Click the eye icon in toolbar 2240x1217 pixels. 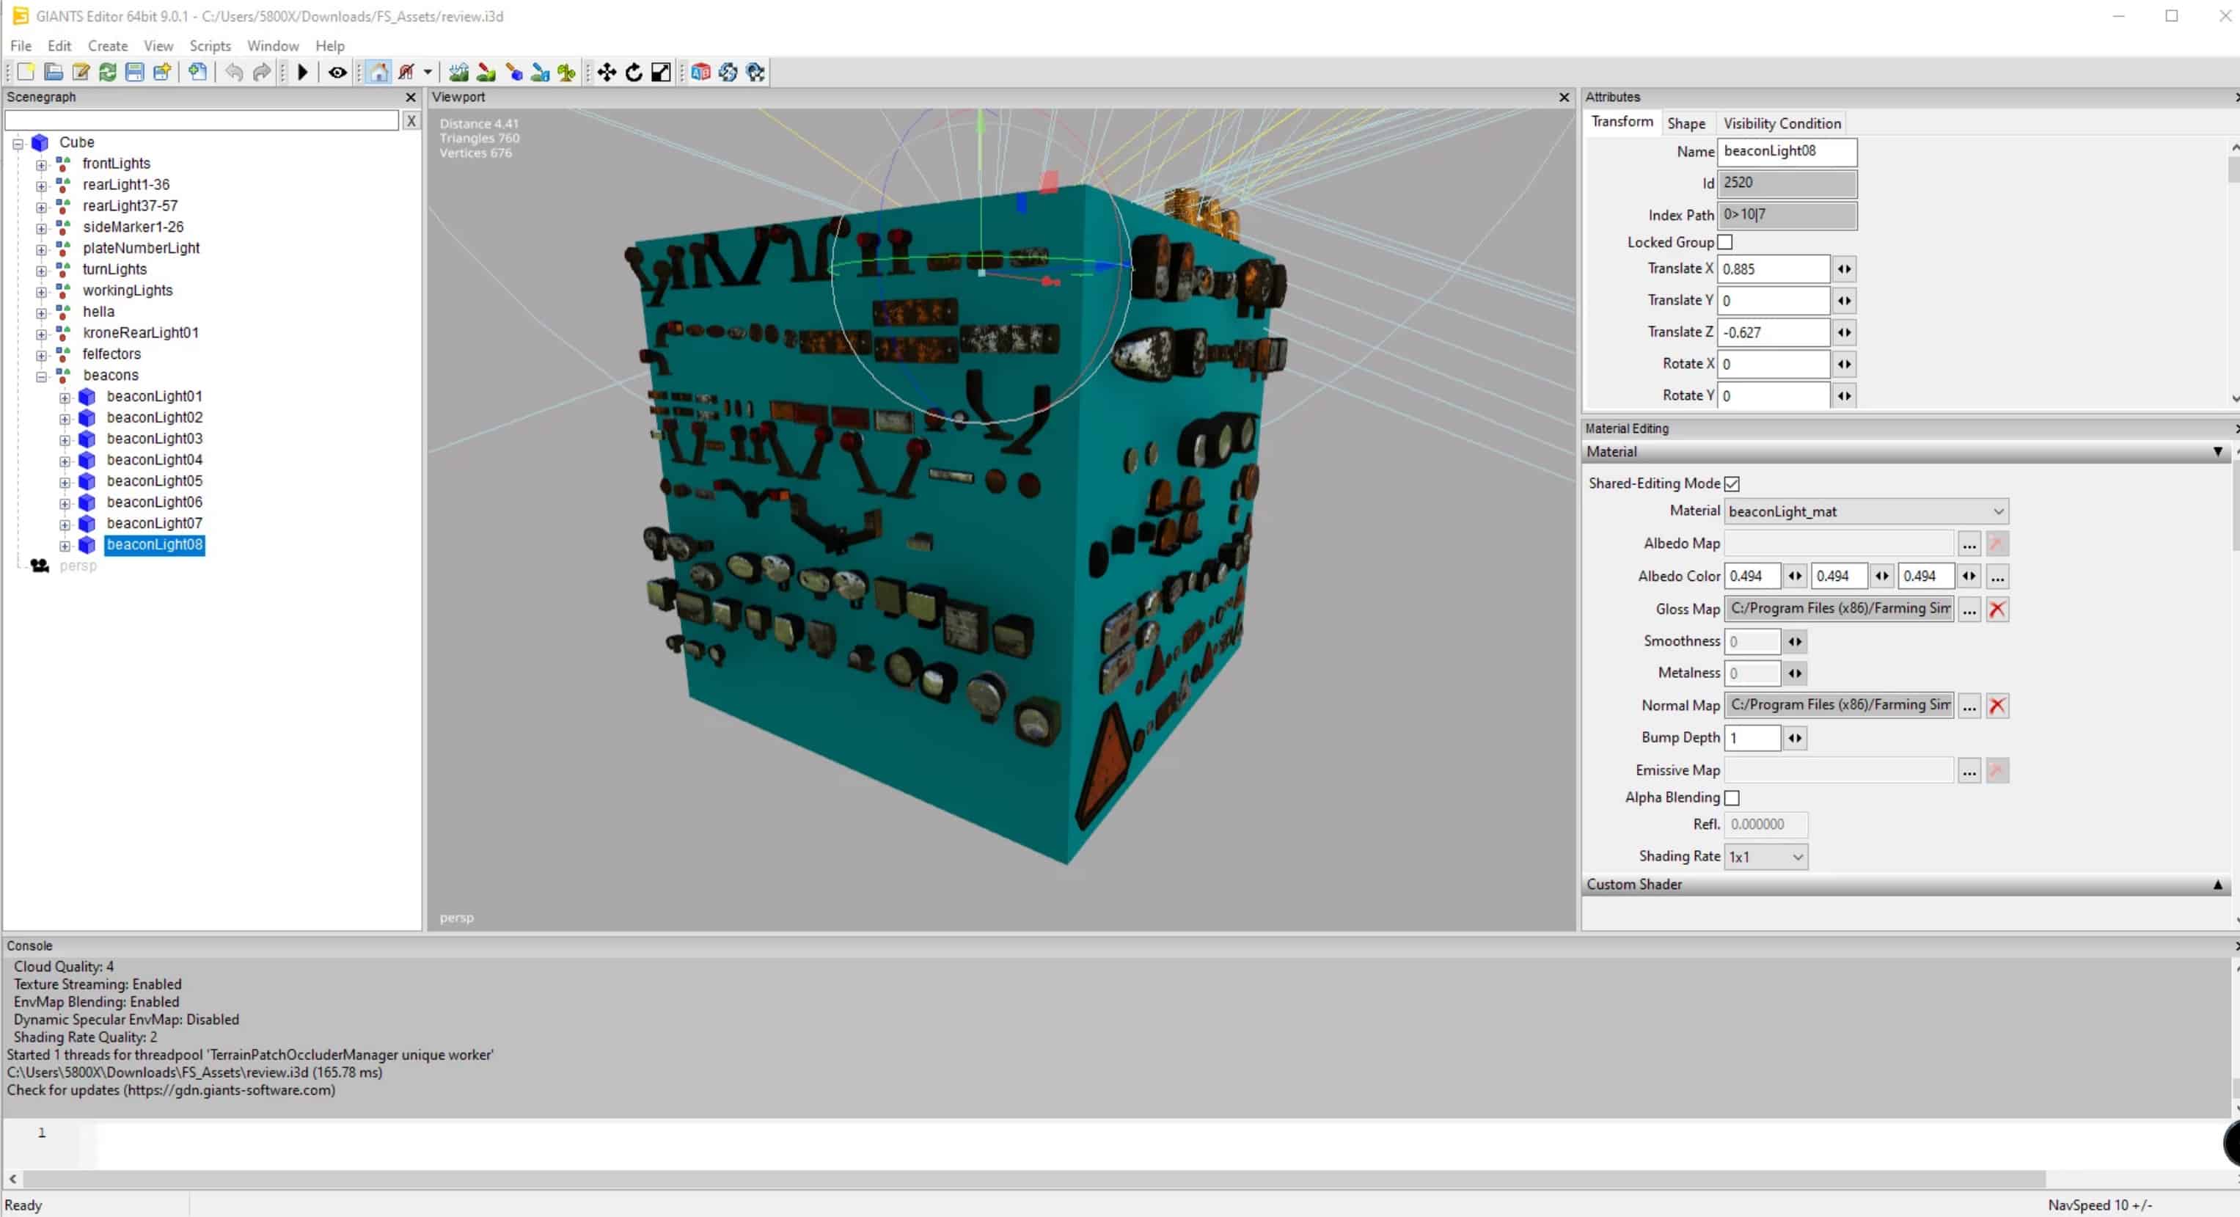click(337, 72)
